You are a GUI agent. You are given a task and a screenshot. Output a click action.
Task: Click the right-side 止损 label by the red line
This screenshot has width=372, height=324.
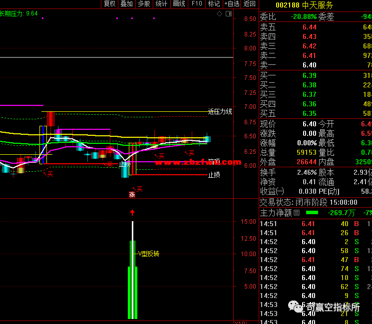pyautogui.click(x=214, y=175)
